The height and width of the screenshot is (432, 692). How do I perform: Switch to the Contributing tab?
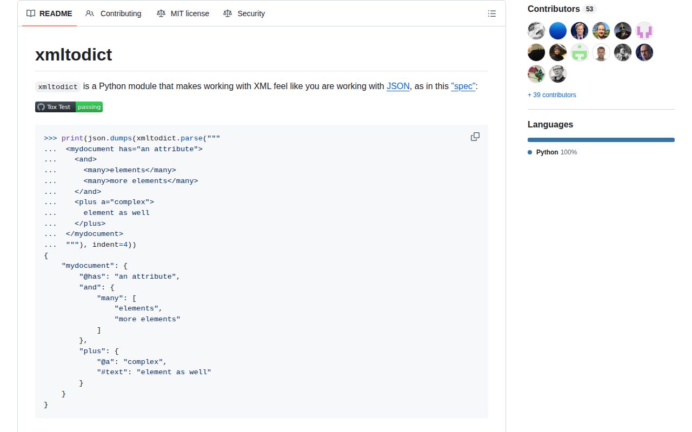(x=114, y=13)
